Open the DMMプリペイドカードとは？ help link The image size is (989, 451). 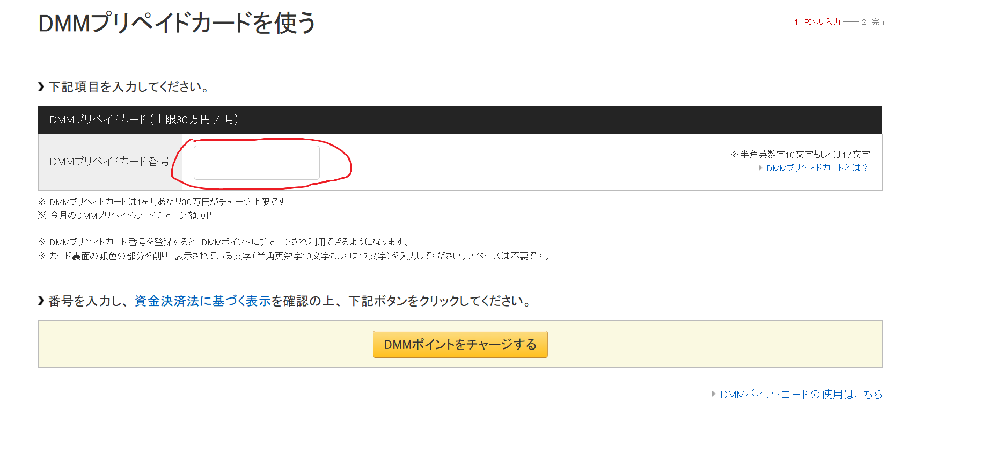pos(817,168)
